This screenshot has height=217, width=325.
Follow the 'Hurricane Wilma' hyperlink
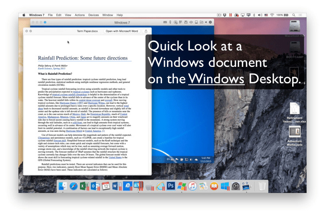[x=96, y=103]
